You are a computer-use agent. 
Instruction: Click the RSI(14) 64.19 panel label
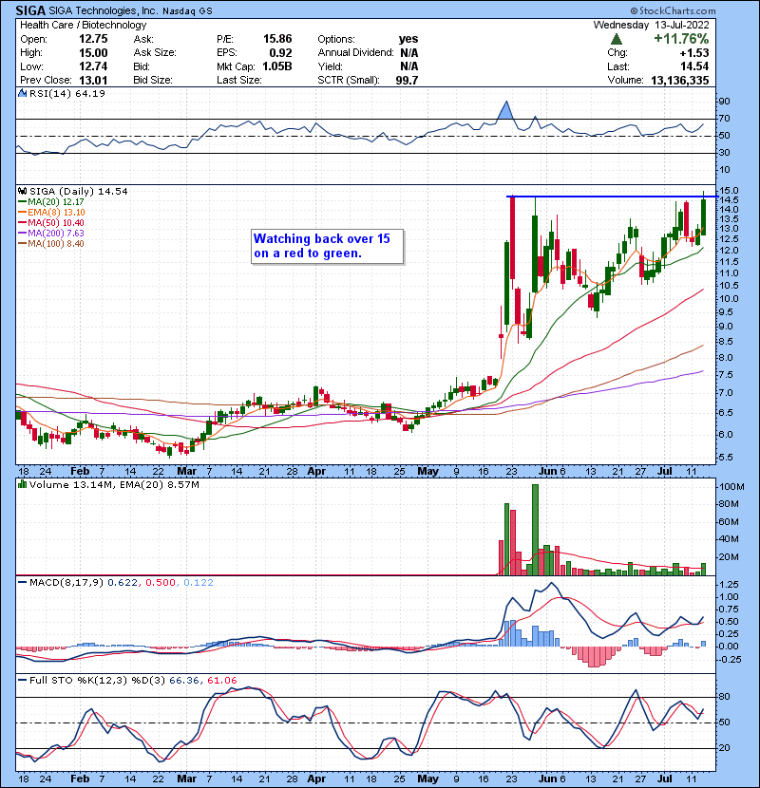coord(51,93)
